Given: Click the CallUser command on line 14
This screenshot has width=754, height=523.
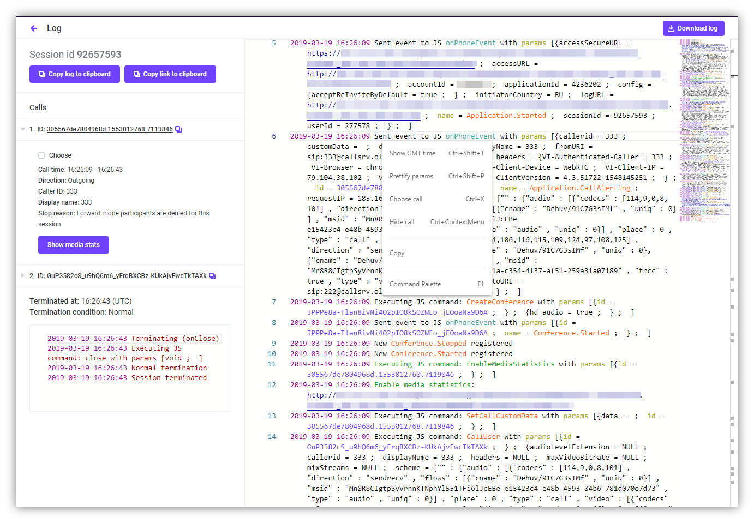Looking at the screenshot, I should [x=483, y=437].
